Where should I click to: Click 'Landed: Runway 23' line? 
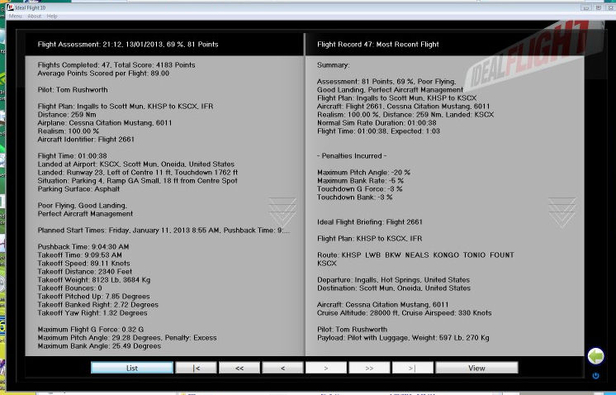(x=138, y=172)
